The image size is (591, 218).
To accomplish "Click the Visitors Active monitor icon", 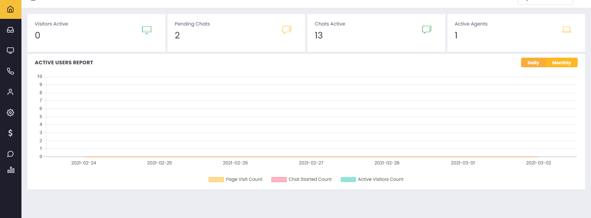I will tap(147, 30).
